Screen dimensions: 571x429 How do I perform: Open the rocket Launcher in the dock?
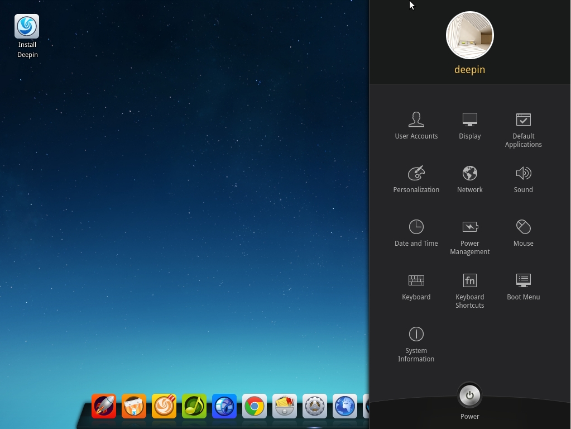point(104,406)
